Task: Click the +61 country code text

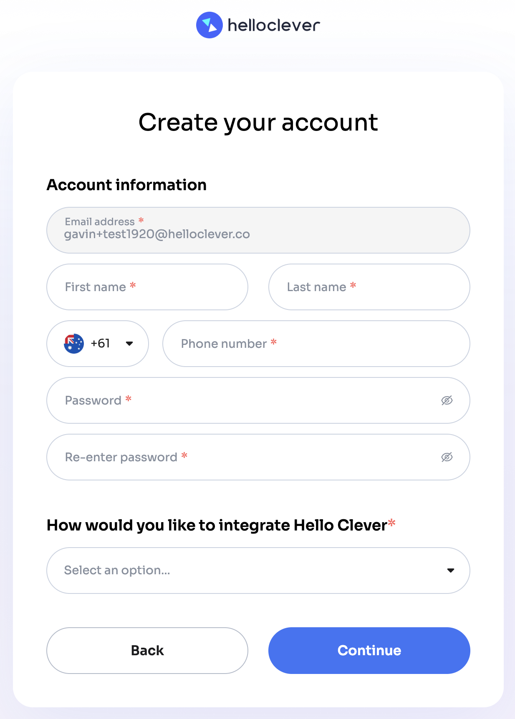Action: click(100, 344)
